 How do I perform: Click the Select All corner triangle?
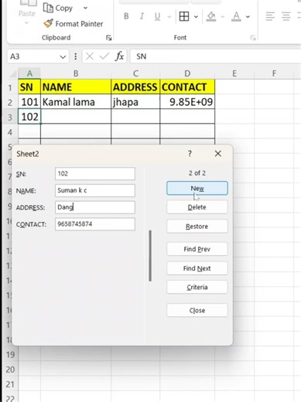tap(12, 74)
